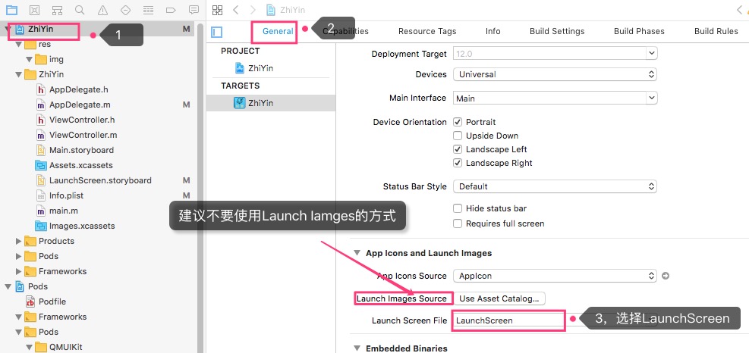Toggle Landscape Right checkbox
This screenshot has width=749, height=353.
click(458, 163)
